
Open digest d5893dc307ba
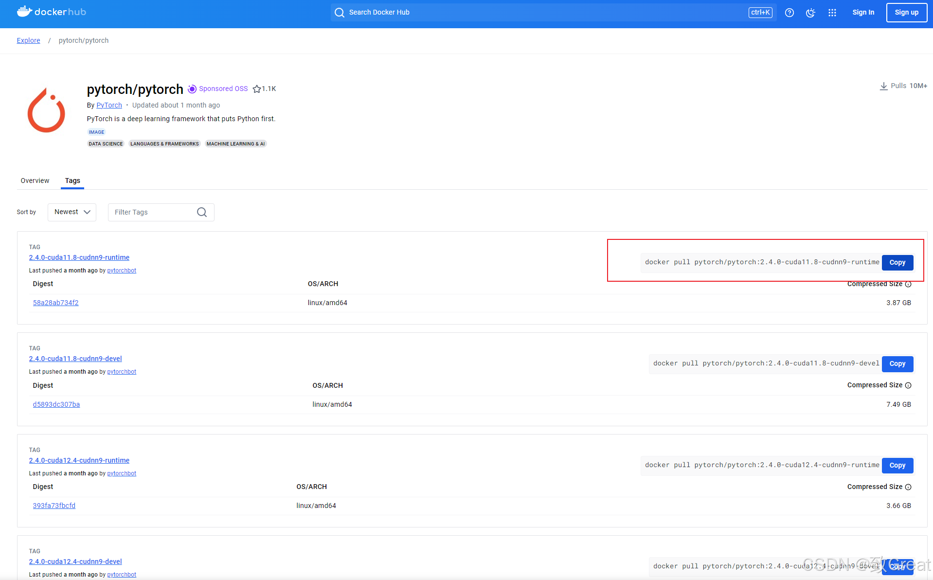(56, 404)
